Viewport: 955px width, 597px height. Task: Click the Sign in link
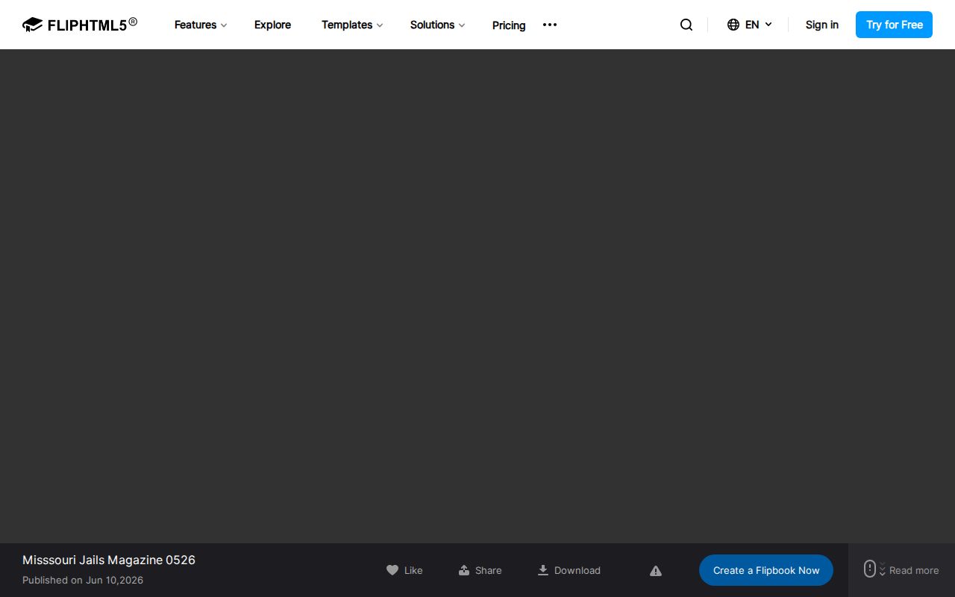coord(822,25)
